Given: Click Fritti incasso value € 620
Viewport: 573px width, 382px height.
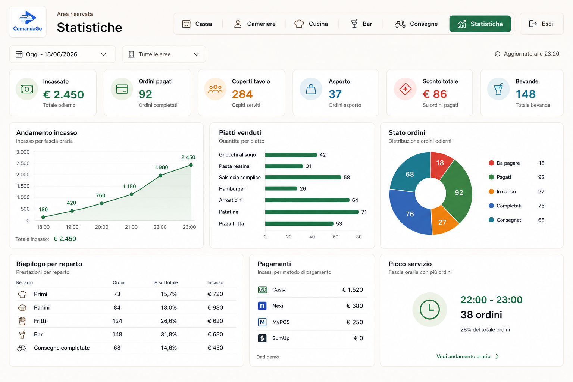Looking at the screenshot, I should pyautogui.click(x=215, y=321).
